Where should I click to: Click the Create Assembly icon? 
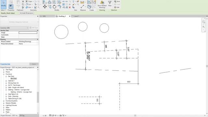(x=89, y=2)
